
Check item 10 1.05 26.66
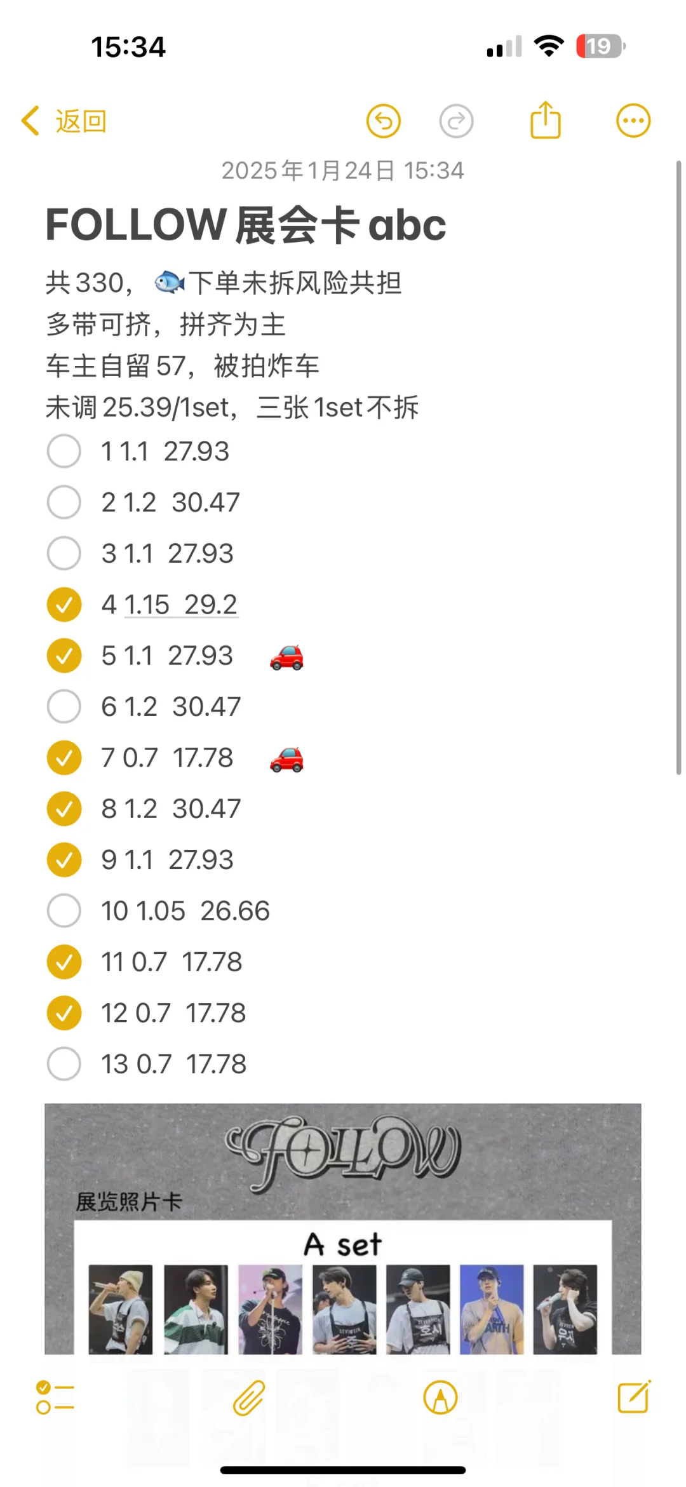[x=64, y=911]
